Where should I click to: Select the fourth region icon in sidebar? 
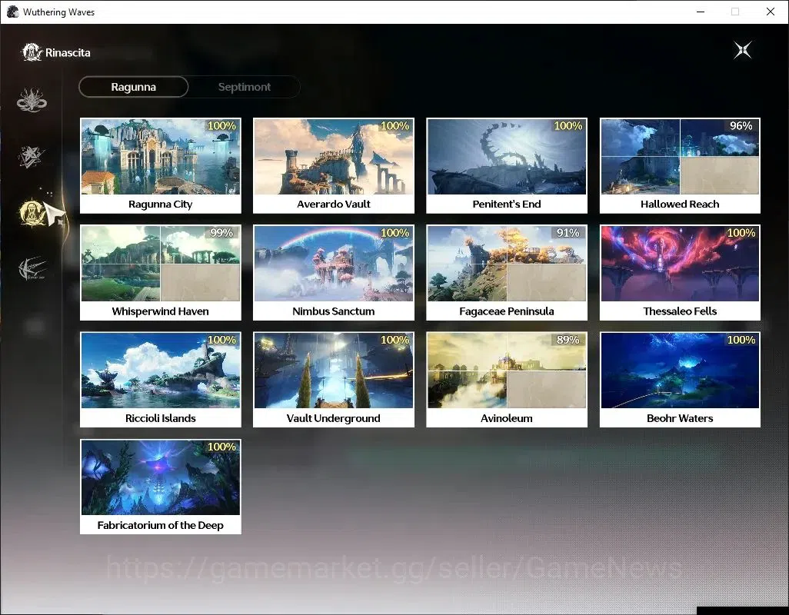pos(32,268)
